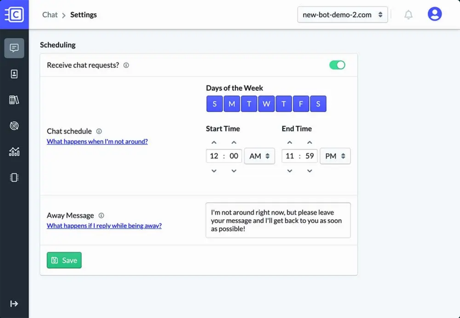Open the library books icon in the sidebar

tap(14, 100)
